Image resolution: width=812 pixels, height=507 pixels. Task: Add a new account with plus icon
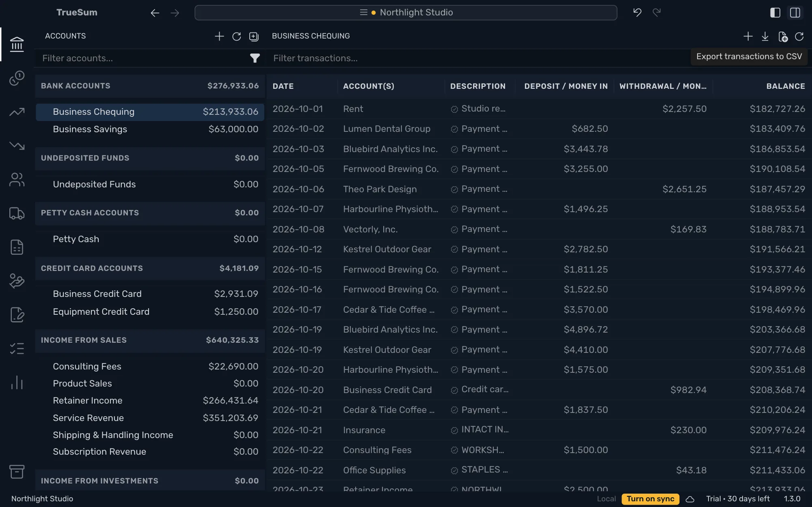219,36
